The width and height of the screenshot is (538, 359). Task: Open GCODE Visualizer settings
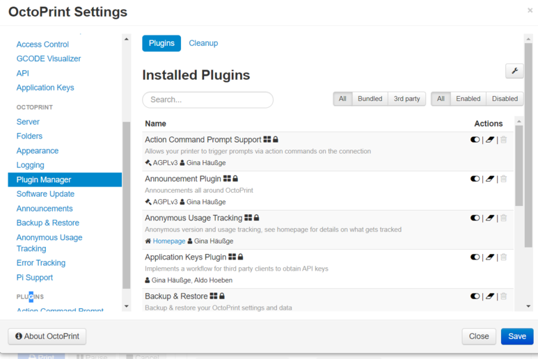coord(49,58)
